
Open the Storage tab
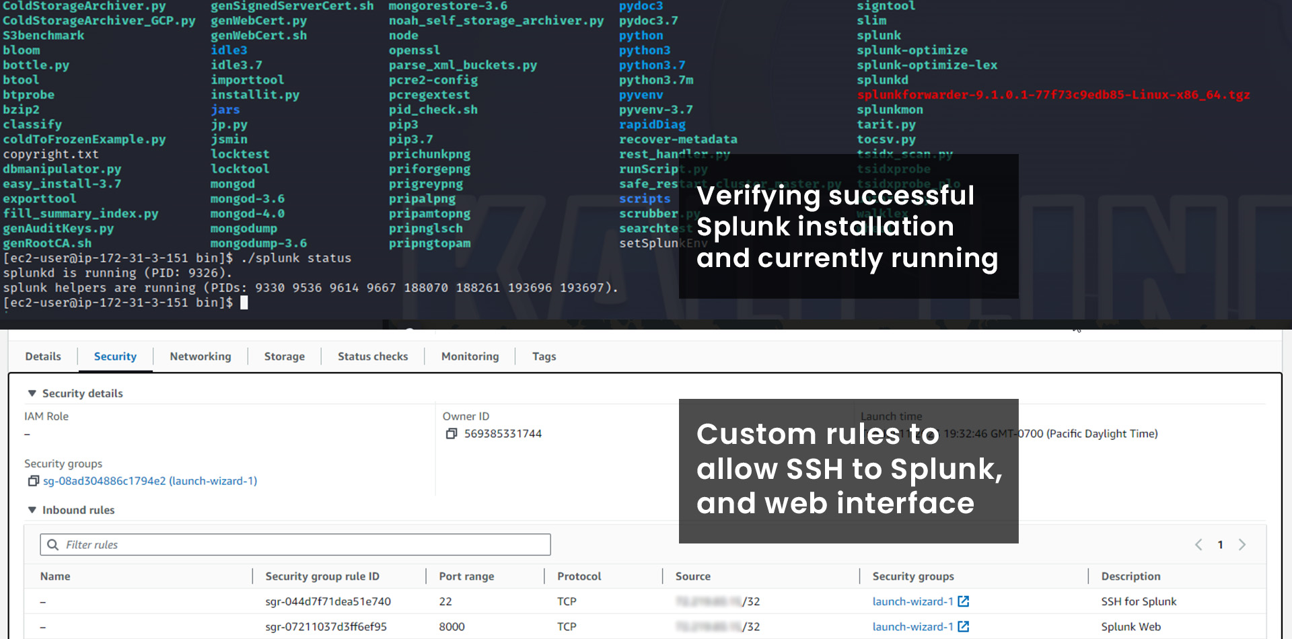pyautogui.click(x=285, y=356)
